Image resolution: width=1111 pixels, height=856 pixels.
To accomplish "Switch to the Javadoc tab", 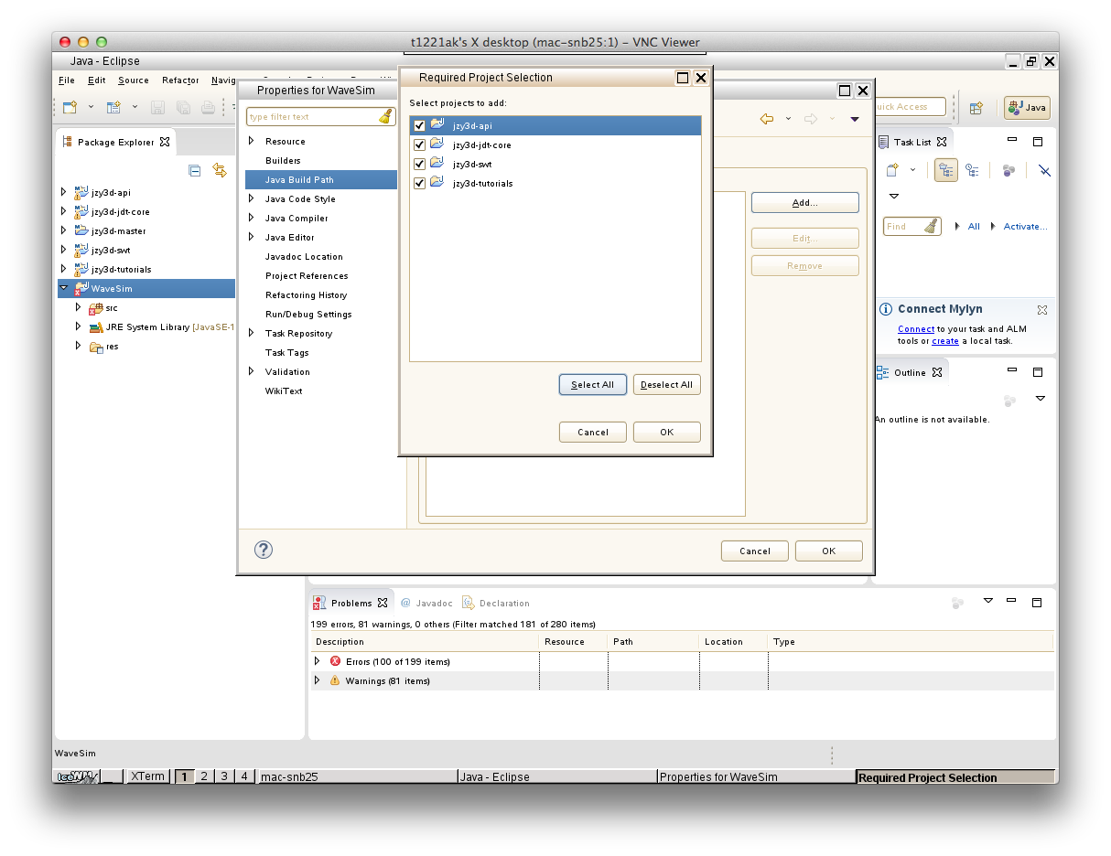I will tap(426, 603).
